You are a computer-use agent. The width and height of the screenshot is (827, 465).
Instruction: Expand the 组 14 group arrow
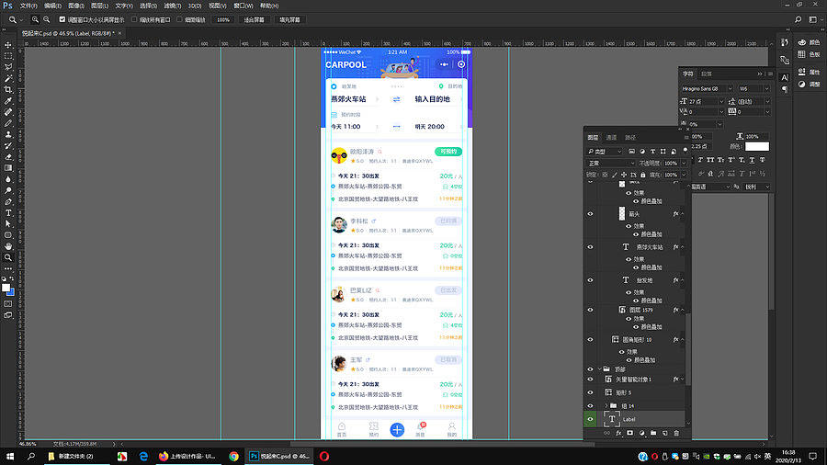[606, 406]
